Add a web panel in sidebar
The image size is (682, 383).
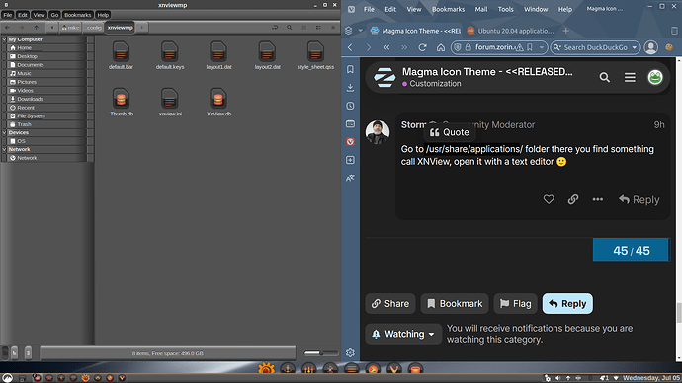tap(350, 160)
